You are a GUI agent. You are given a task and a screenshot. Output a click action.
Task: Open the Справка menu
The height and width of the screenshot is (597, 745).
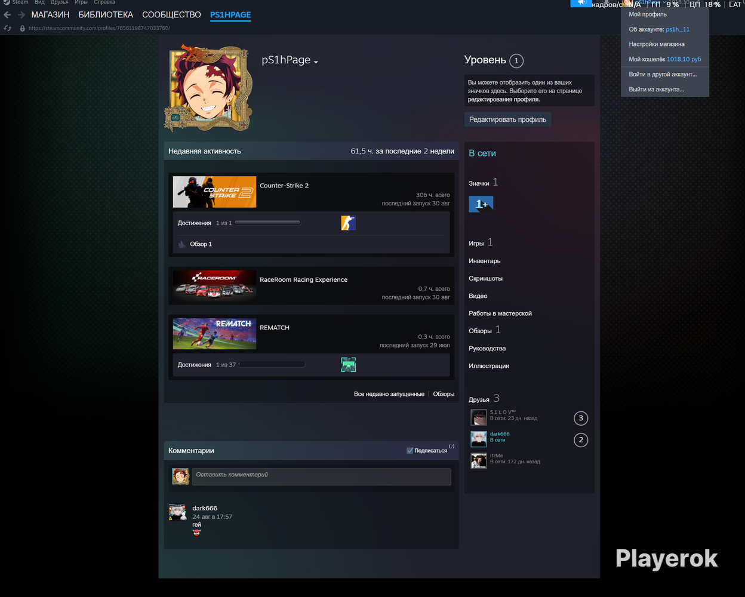[104, 2]
